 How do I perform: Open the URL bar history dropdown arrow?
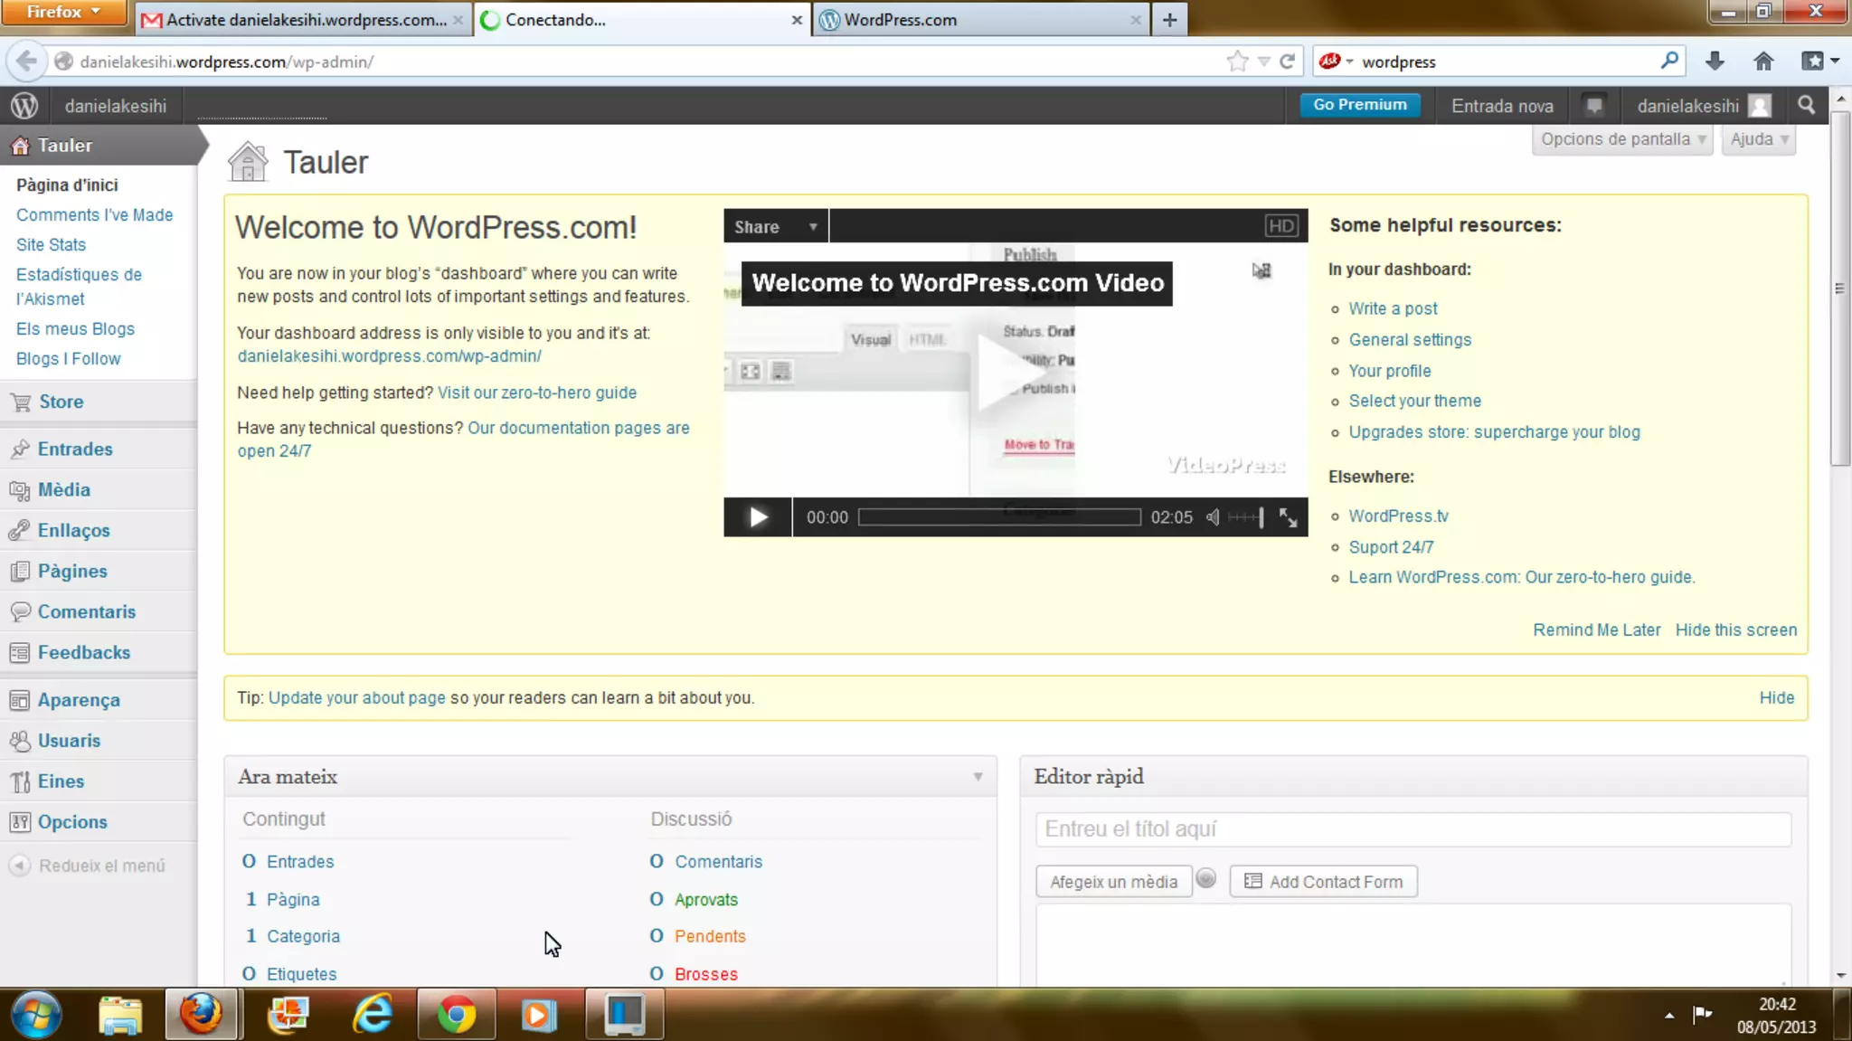1264,62
